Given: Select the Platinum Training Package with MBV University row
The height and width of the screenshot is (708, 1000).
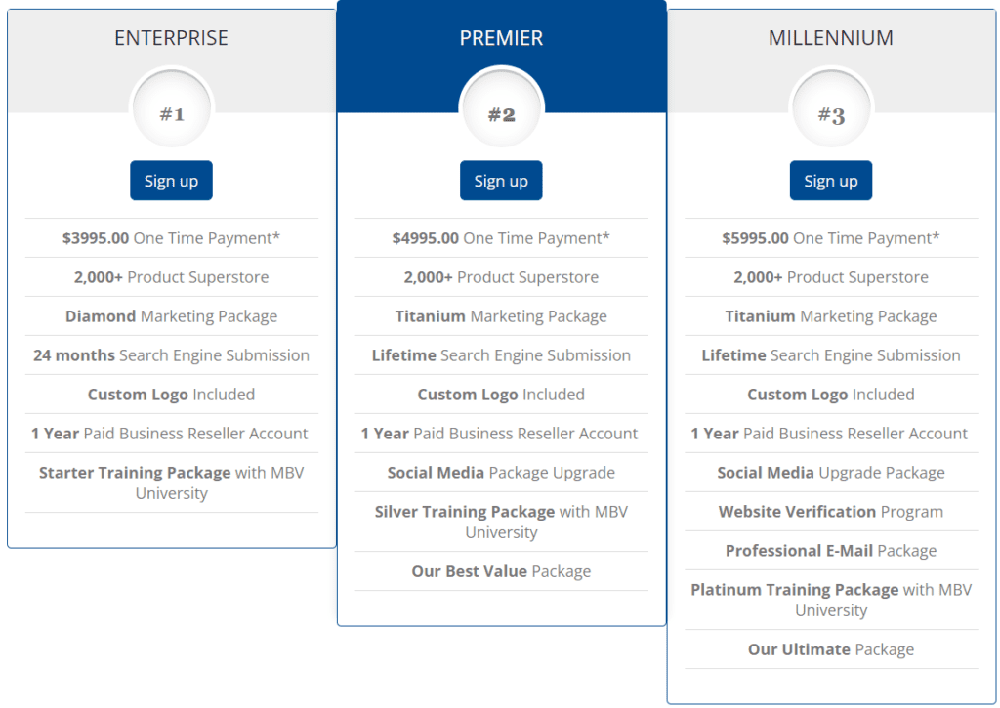Looking at the screenshot, I should (x=831, y=600).
